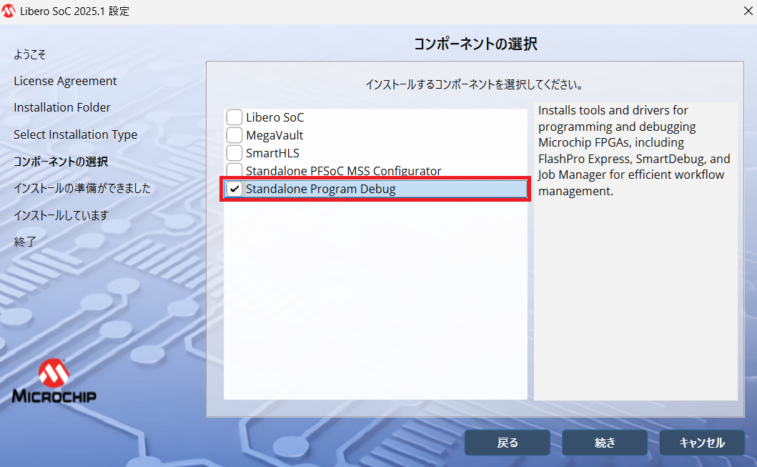Click the インストールしています sidebar step
This screenshot has height=467, width=757.
60,215
